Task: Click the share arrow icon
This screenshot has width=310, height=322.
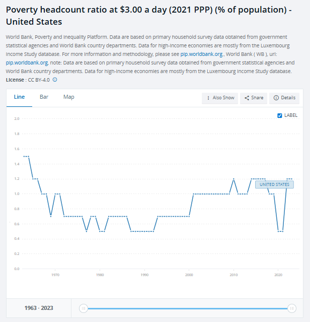Action: click(x=247, y=98)
